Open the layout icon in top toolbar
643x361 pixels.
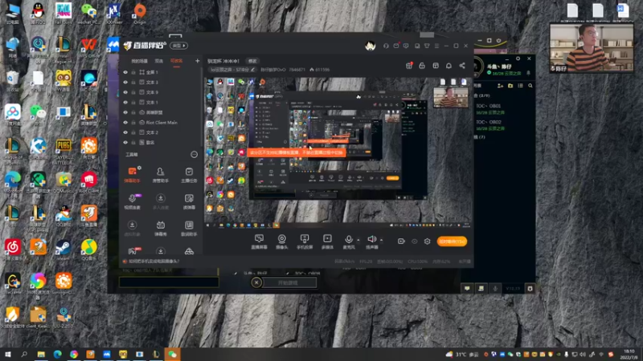(x=436, y=66)
